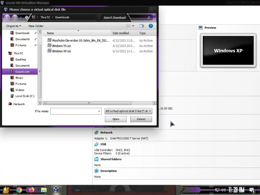
Task: Click the Open button
Action: click(116, 119)
